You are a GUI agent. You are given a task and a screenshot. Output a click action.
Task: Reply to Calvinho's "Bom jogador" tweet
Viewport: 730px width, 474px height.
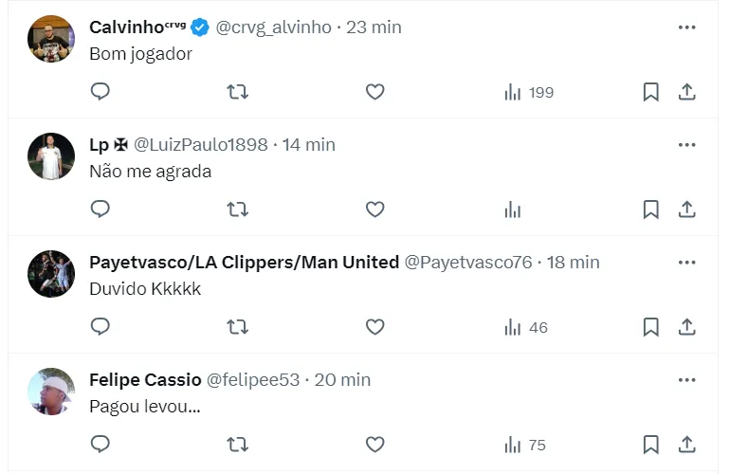(100, 92)
